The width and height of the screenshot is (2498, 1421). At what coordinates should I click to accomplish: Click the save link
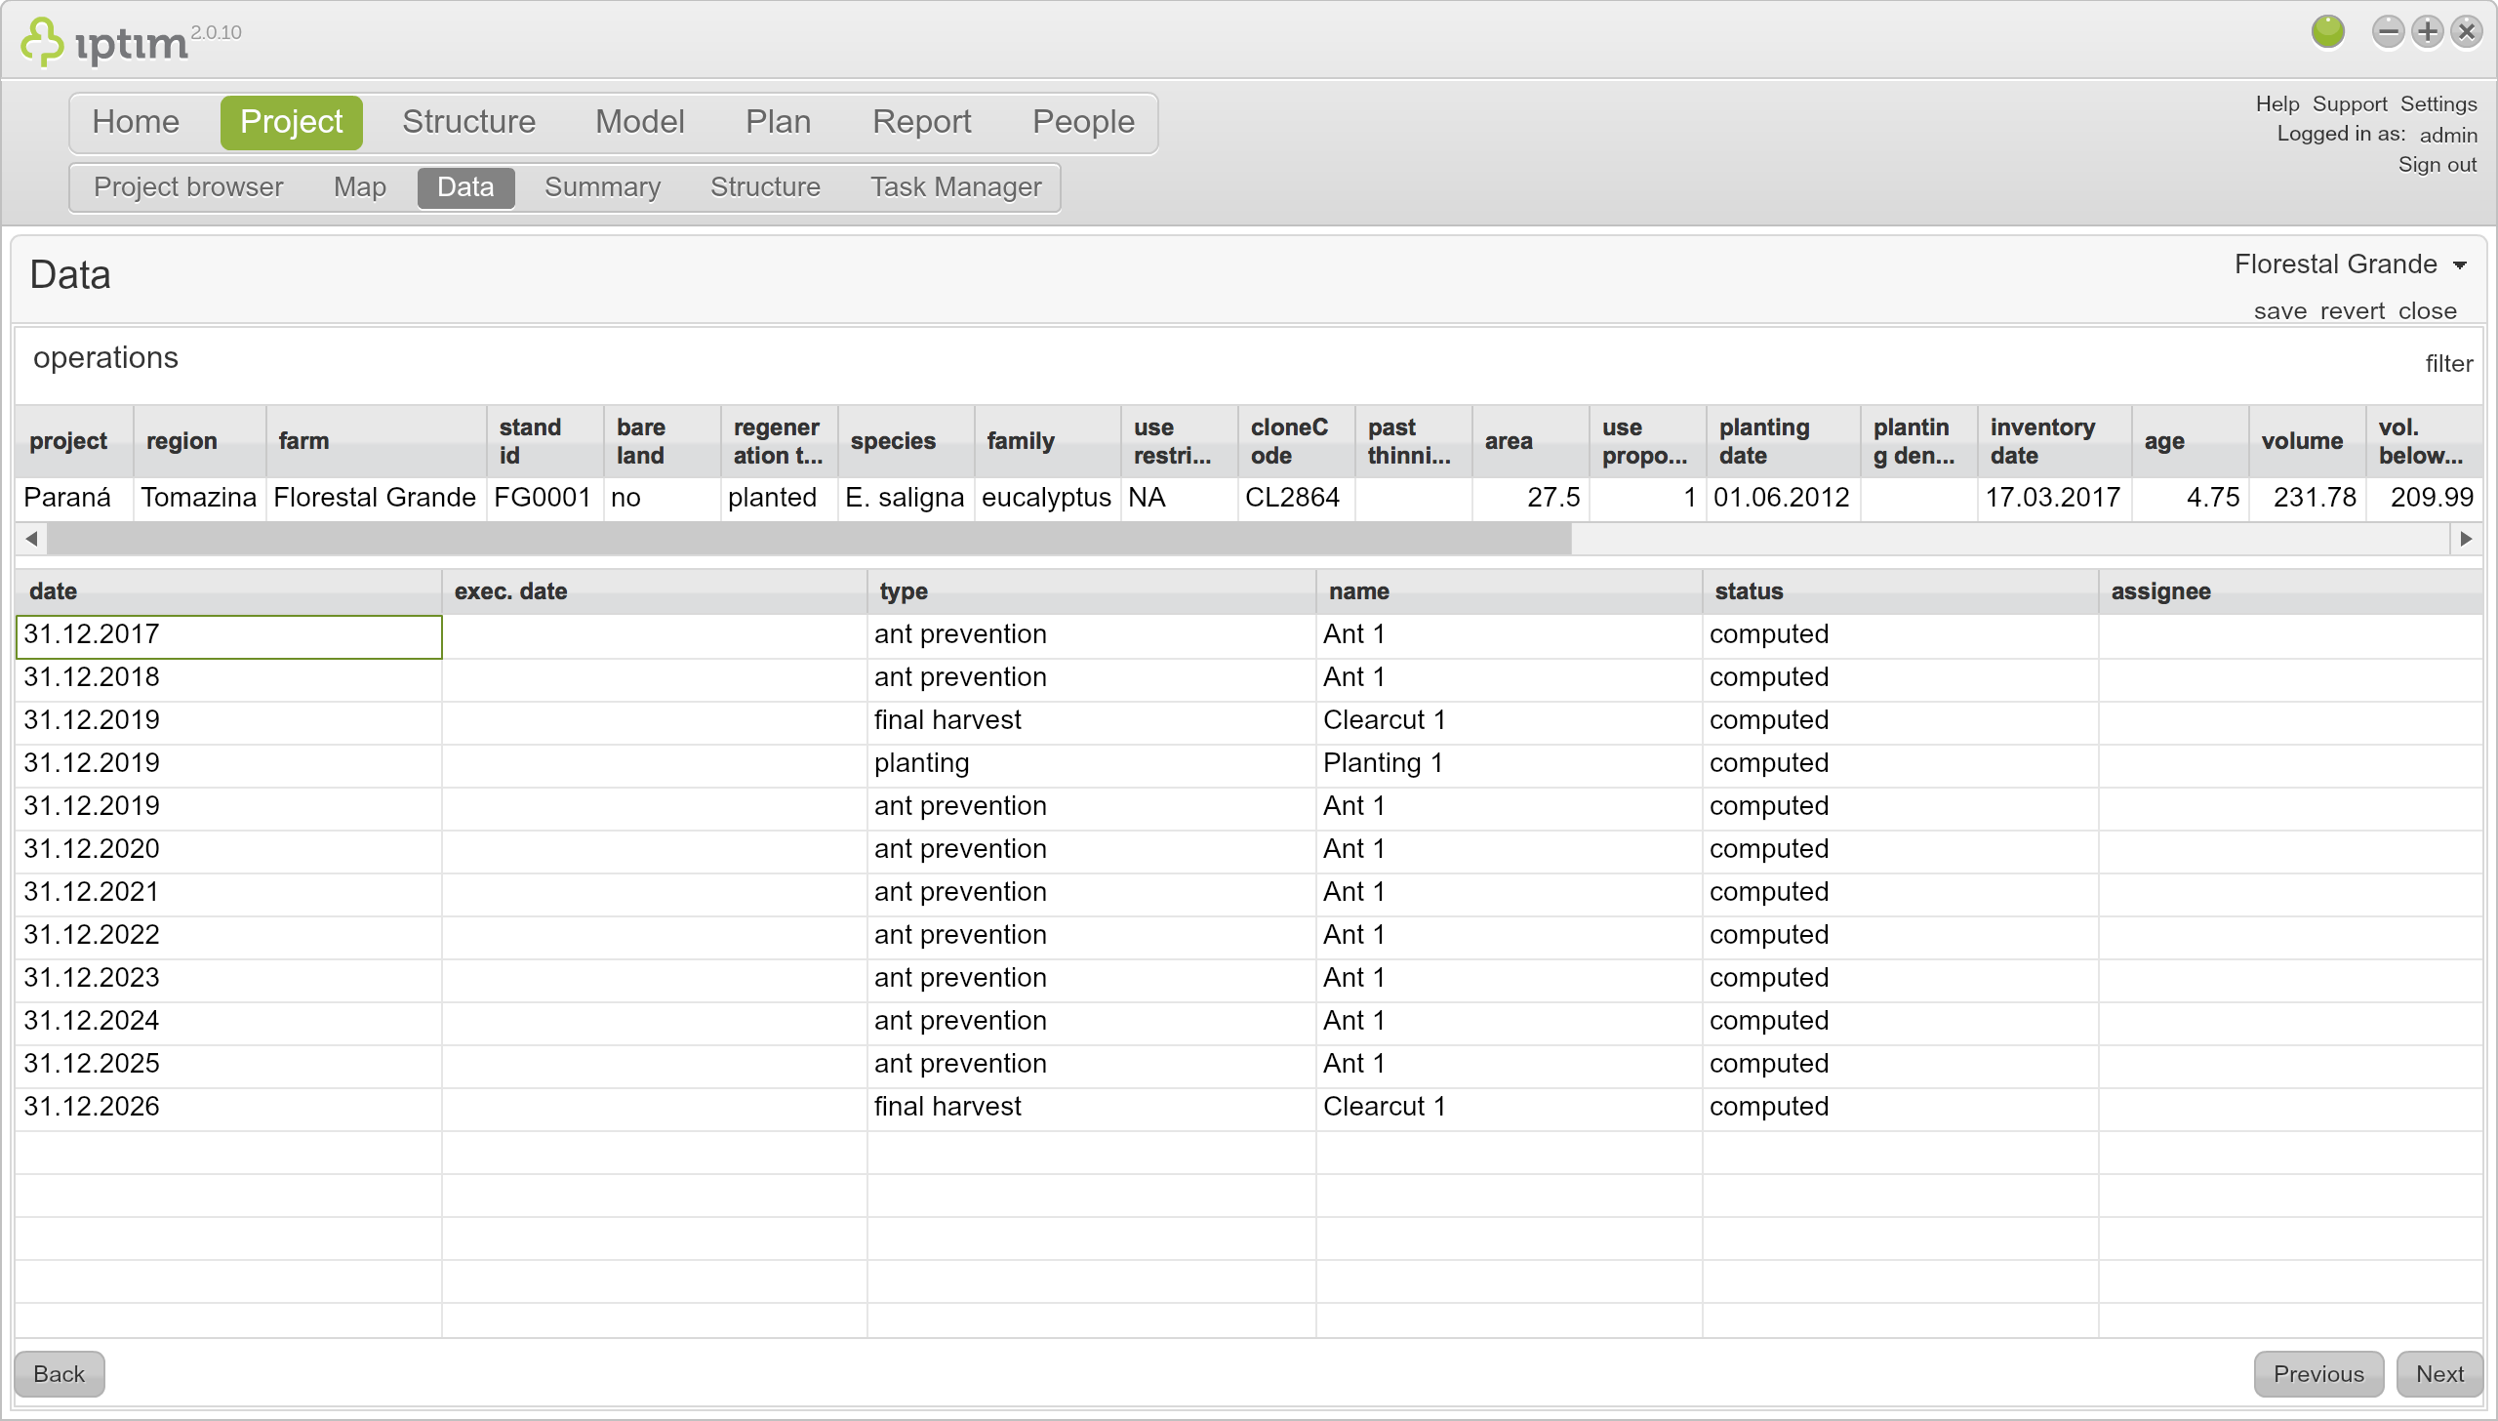click(2280, 311)
